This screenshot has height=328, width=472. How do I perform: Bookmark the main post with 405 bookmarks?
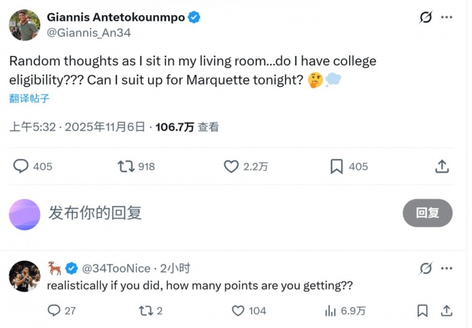pos(337,167)
